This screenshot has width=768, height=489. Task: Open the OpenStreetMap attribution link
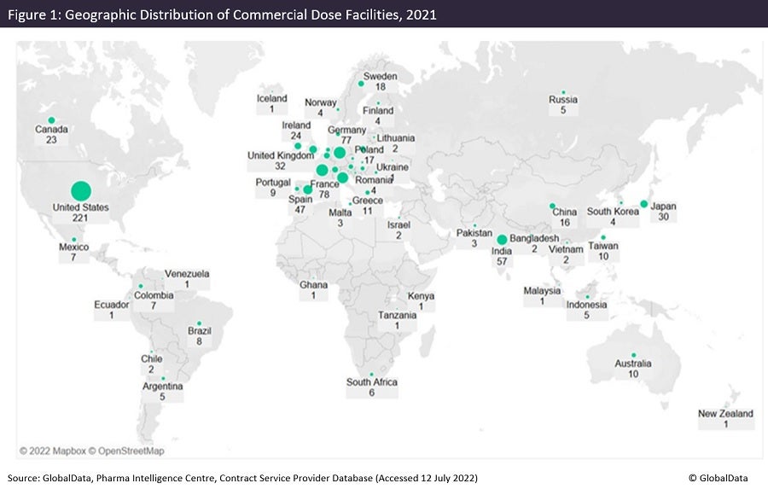(130, 450)
